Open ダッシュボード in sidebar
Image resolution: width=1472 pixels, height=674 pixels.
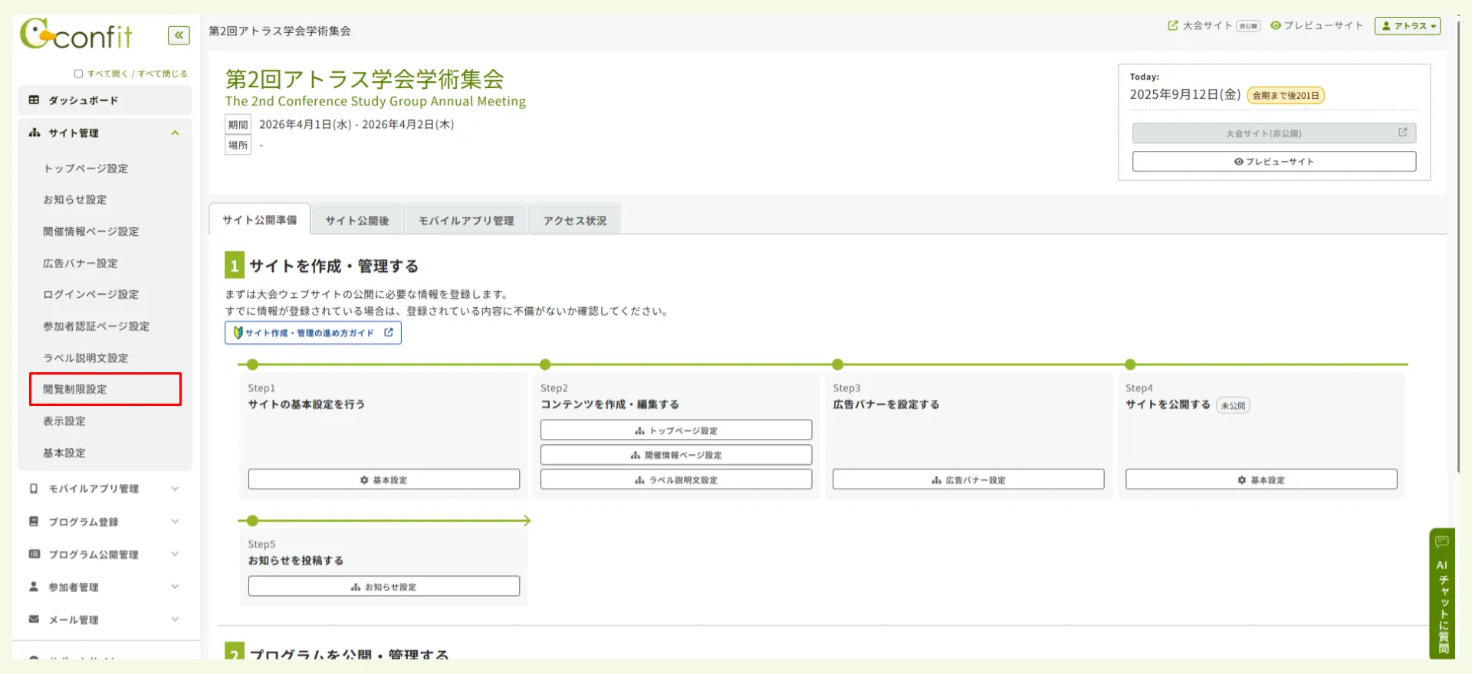(x=105, y=100)
